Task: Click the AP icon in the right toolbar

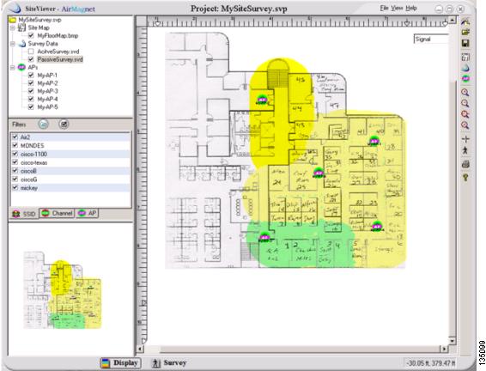Action: 465,79
